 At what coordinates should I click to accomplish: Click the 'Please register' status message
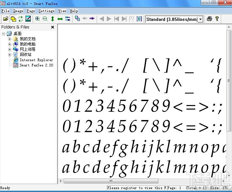coord(137,188)
